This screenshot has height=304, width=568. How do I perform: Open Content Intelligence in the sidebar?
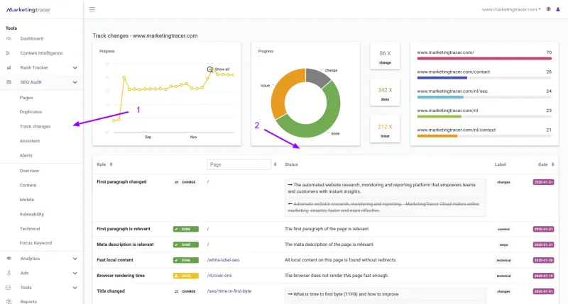coord(41,53)
